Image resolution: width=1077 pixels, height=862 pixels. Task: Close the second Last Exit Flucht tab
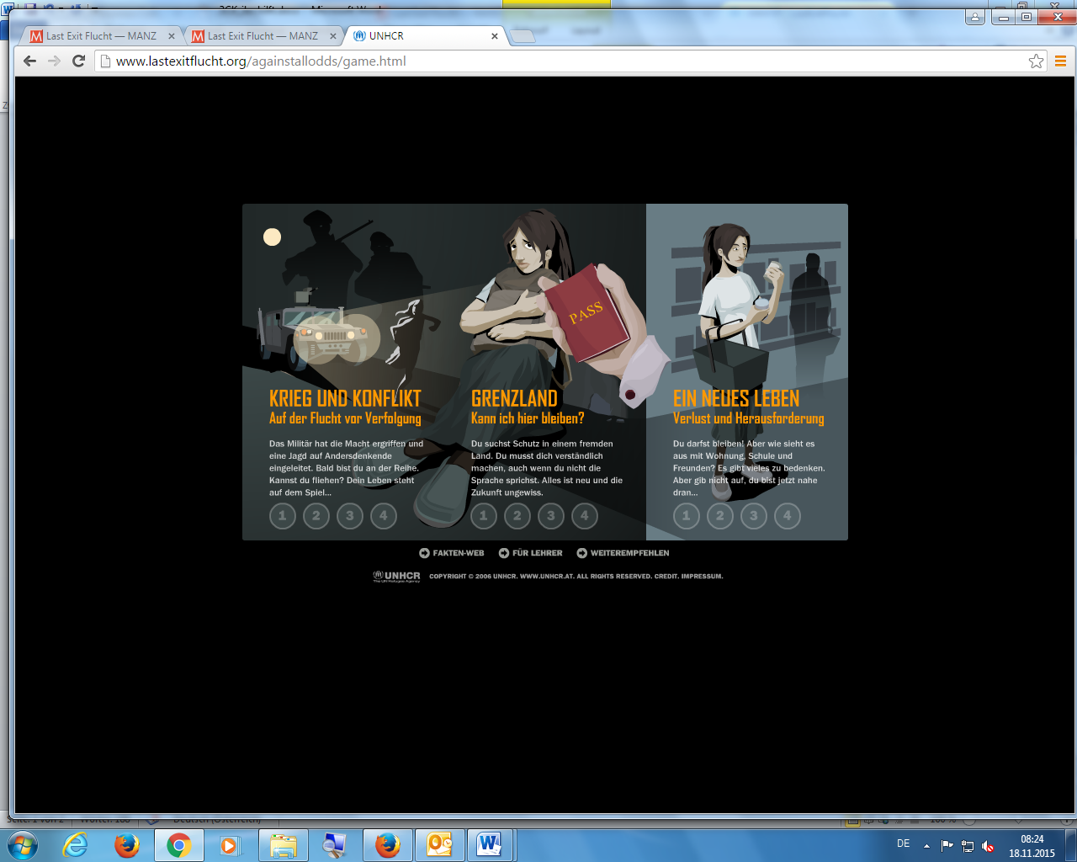(332, 36)
